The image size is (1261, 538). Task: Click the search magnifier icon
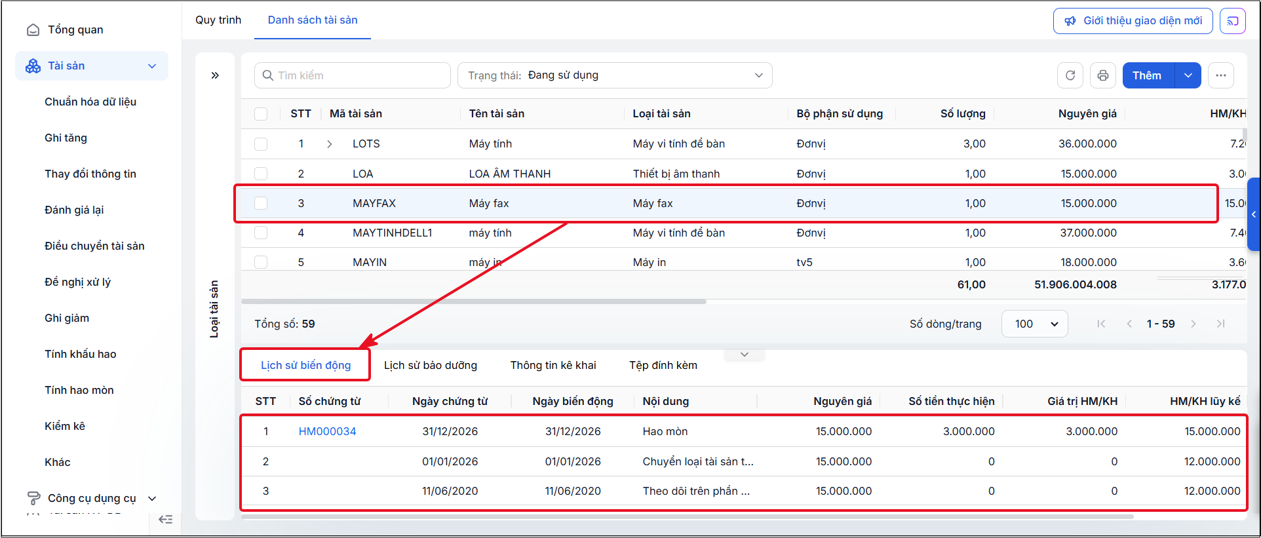[x=267, y=75]
